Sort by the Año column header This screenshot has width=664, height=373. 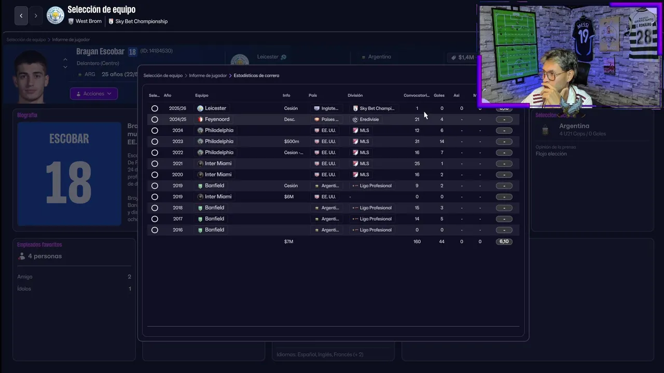tap(168, 95)
